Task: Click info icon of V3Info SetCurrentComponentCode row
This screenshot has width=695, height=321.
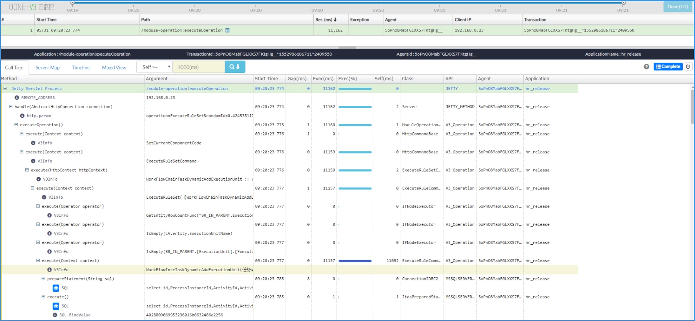Action: (33, 143)
